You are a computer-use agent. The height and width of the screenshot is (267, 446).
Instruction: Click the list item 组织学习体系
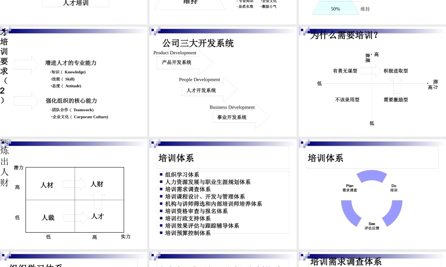click(x=182, y=175)
